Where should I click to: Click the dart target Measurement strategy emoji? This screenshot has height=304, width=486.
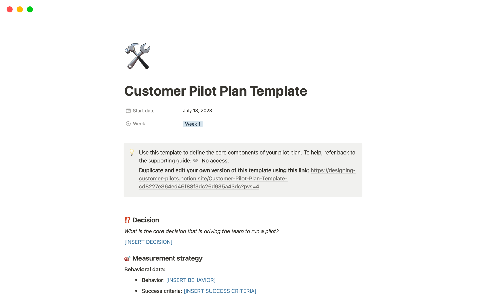point(127,258)
